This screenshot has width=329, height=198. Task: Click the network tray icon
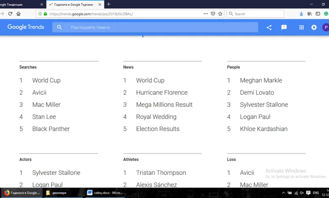296,193
